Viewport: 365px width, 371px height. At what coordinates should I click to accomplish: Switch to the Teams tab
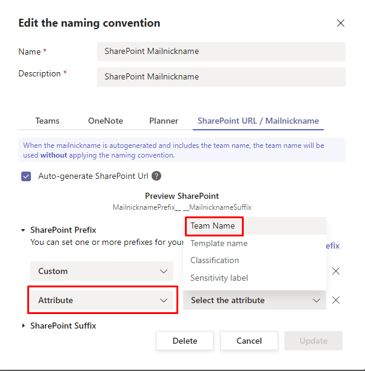[47, 121]
